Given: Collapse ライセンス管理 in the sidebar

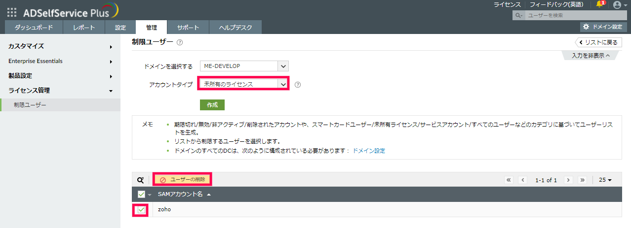Looking at the screenshot, I should (60, 91).
